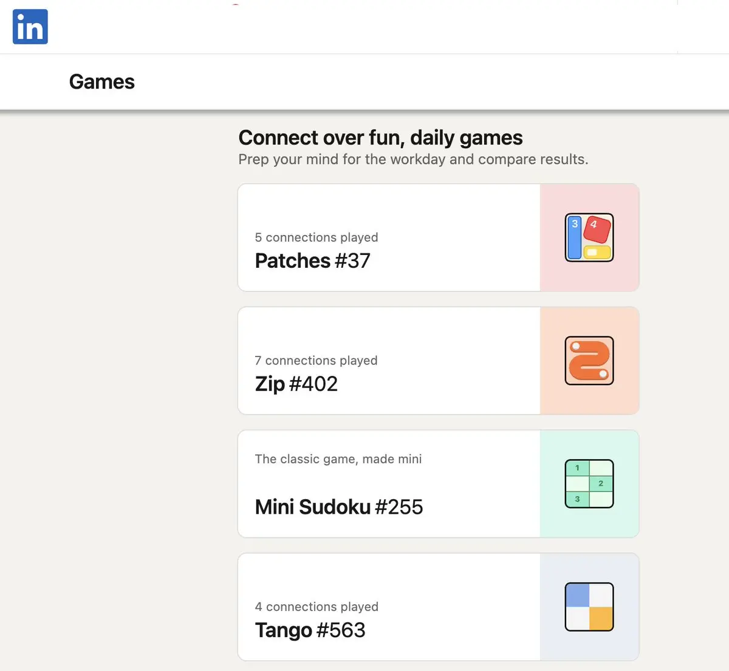The image size is (729, 671).
Task: Click the red 4 tile in the Patches icon
Action: coord(596,228)
